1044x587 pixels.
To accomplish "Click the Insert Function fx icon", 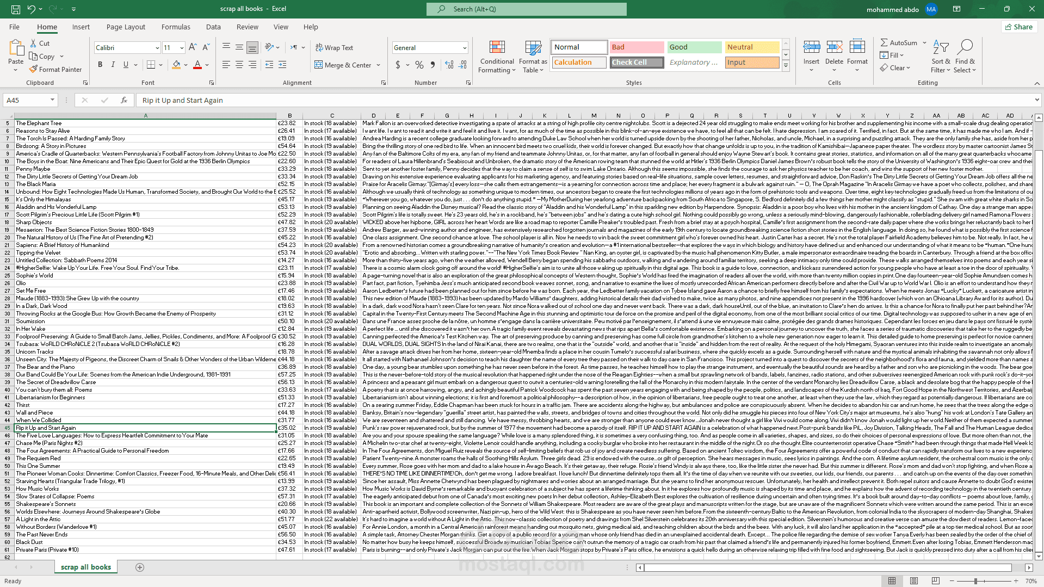I will click(x=124, y=100).
